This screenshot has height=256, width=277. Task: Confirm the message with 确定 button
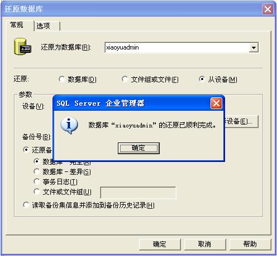[138, 148]
